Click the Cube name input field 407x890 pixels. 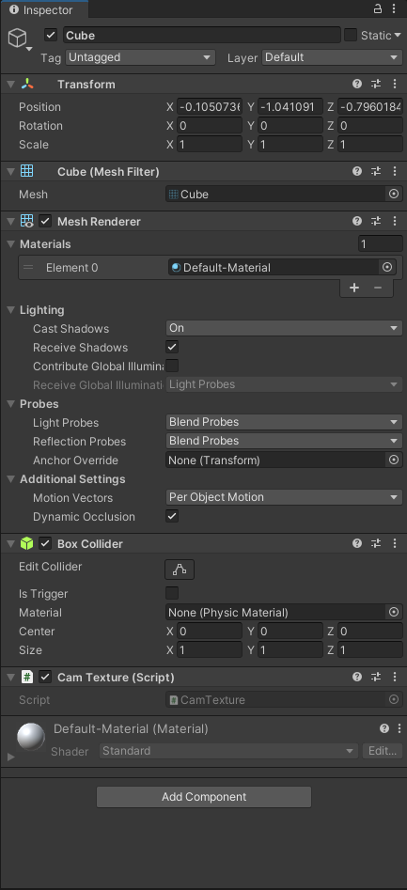pos(201,35)
